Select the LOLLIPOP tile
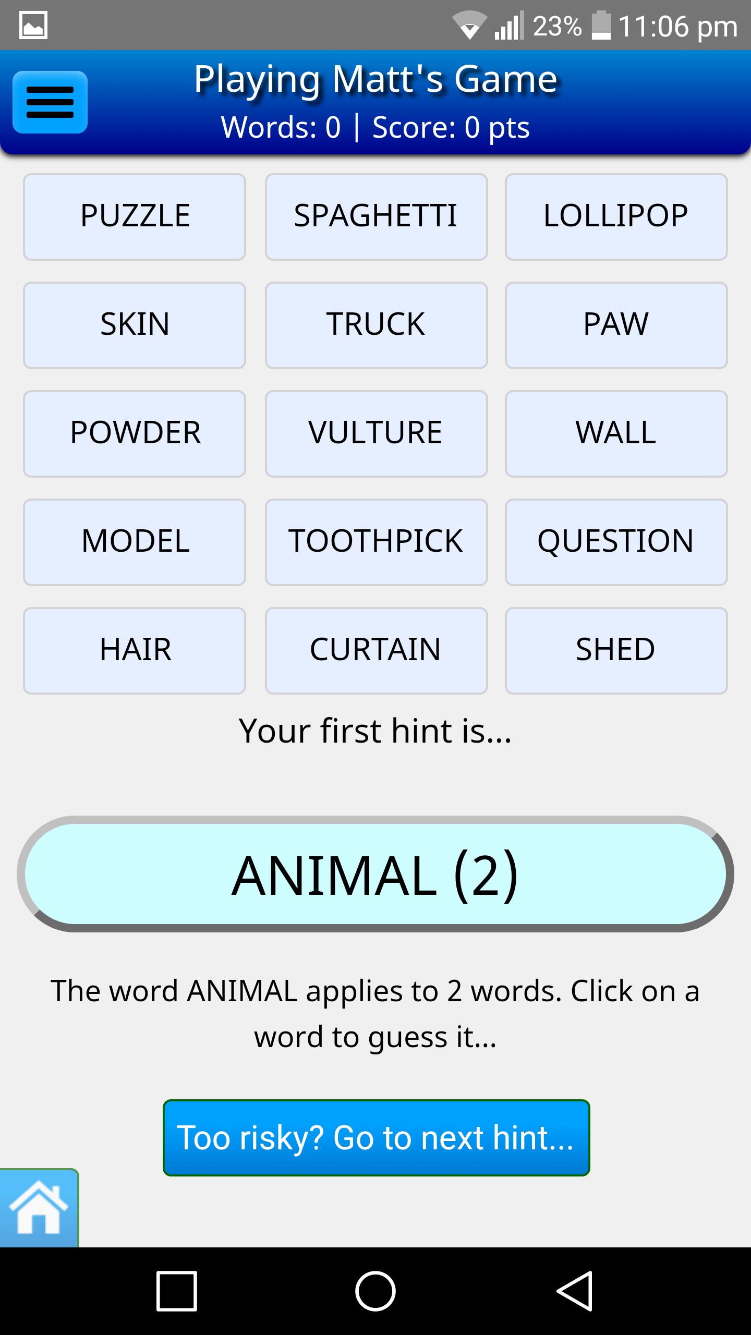Image resolution: width=751 pixels, height=1335 pixels. (x=615, y=217)
